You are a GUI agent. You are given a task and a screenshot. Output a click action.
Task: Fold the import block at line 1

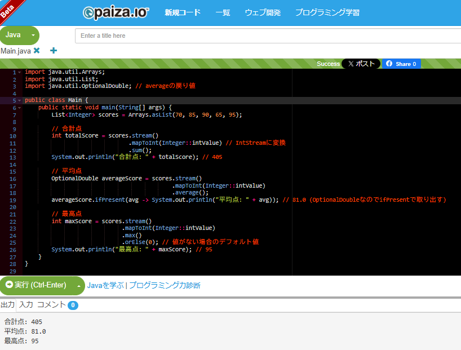(20, 72)
